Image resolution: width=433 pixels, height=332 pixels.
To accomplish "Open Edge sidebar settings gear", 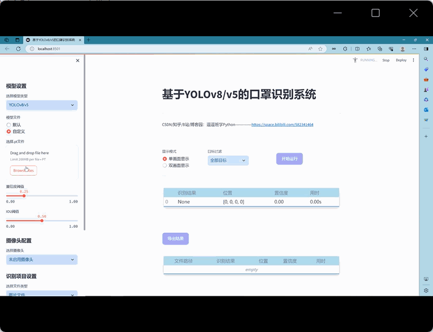I will point(426,290).
